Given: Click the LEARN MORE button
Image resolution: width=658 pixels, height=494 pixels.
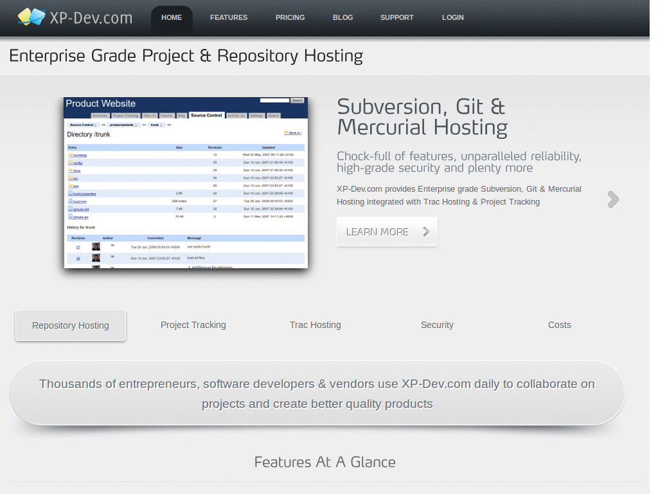Looking at the screenshot, I should tap(387, 232).
